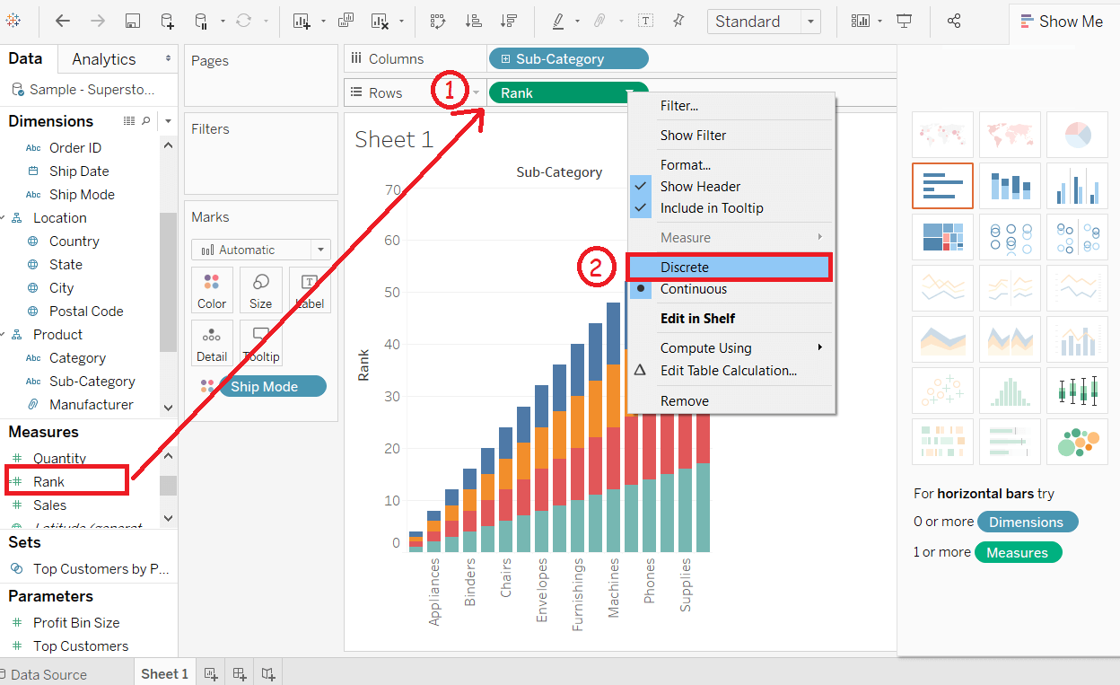
Task: Click Dimensions scrollbar down arrow
Action: coord(168,407)
